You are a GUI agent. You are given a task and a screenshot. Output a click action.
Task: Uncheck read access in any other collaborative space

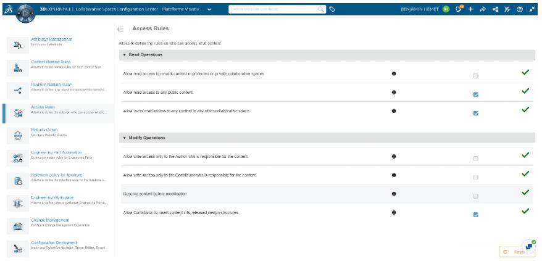[475, 113]
